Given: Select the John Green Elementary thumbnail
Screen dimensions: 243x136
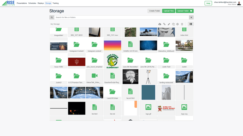Looking at the screenshot, I should coord(113,61).
